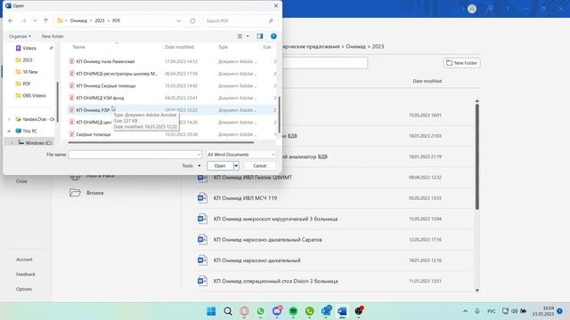
Task: Sort files by Size column
Action: click(267, 47)
